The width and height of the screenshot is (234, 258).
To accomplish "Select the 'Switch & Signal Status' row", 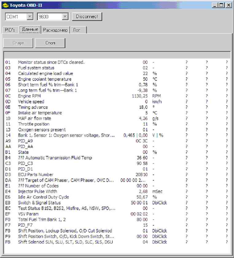I will (x=117, y=203).
